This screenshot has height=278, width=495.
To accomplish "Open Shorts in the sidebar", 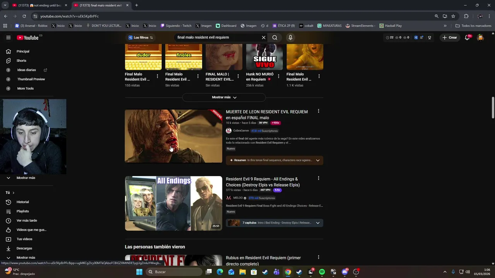I will [21, 61].
